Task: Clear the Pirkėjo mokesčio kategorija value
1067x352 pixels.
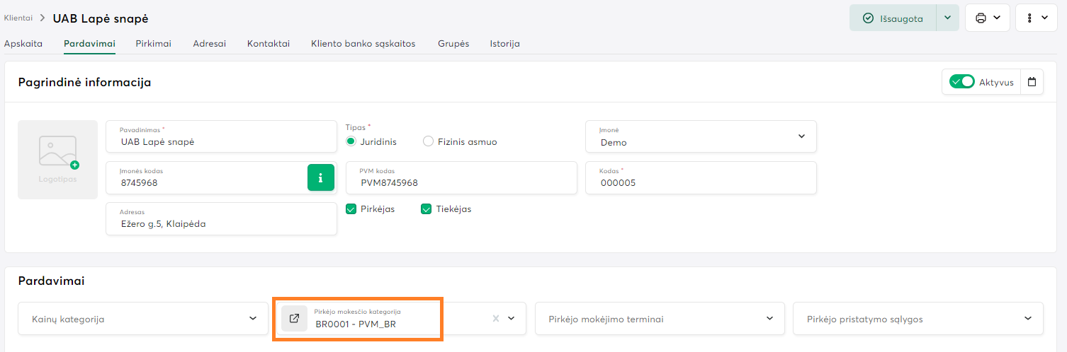Action: click(496, 319)
